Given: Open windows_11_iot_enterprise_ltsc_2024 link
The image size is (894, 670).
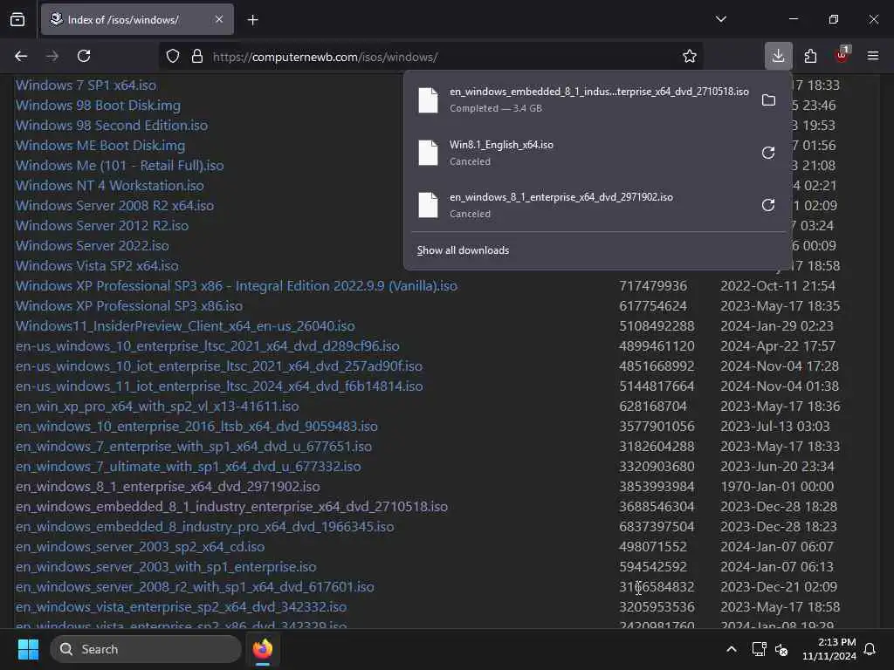Looking at the screenshot, I should pyautogui.click(x=219, y=386).
